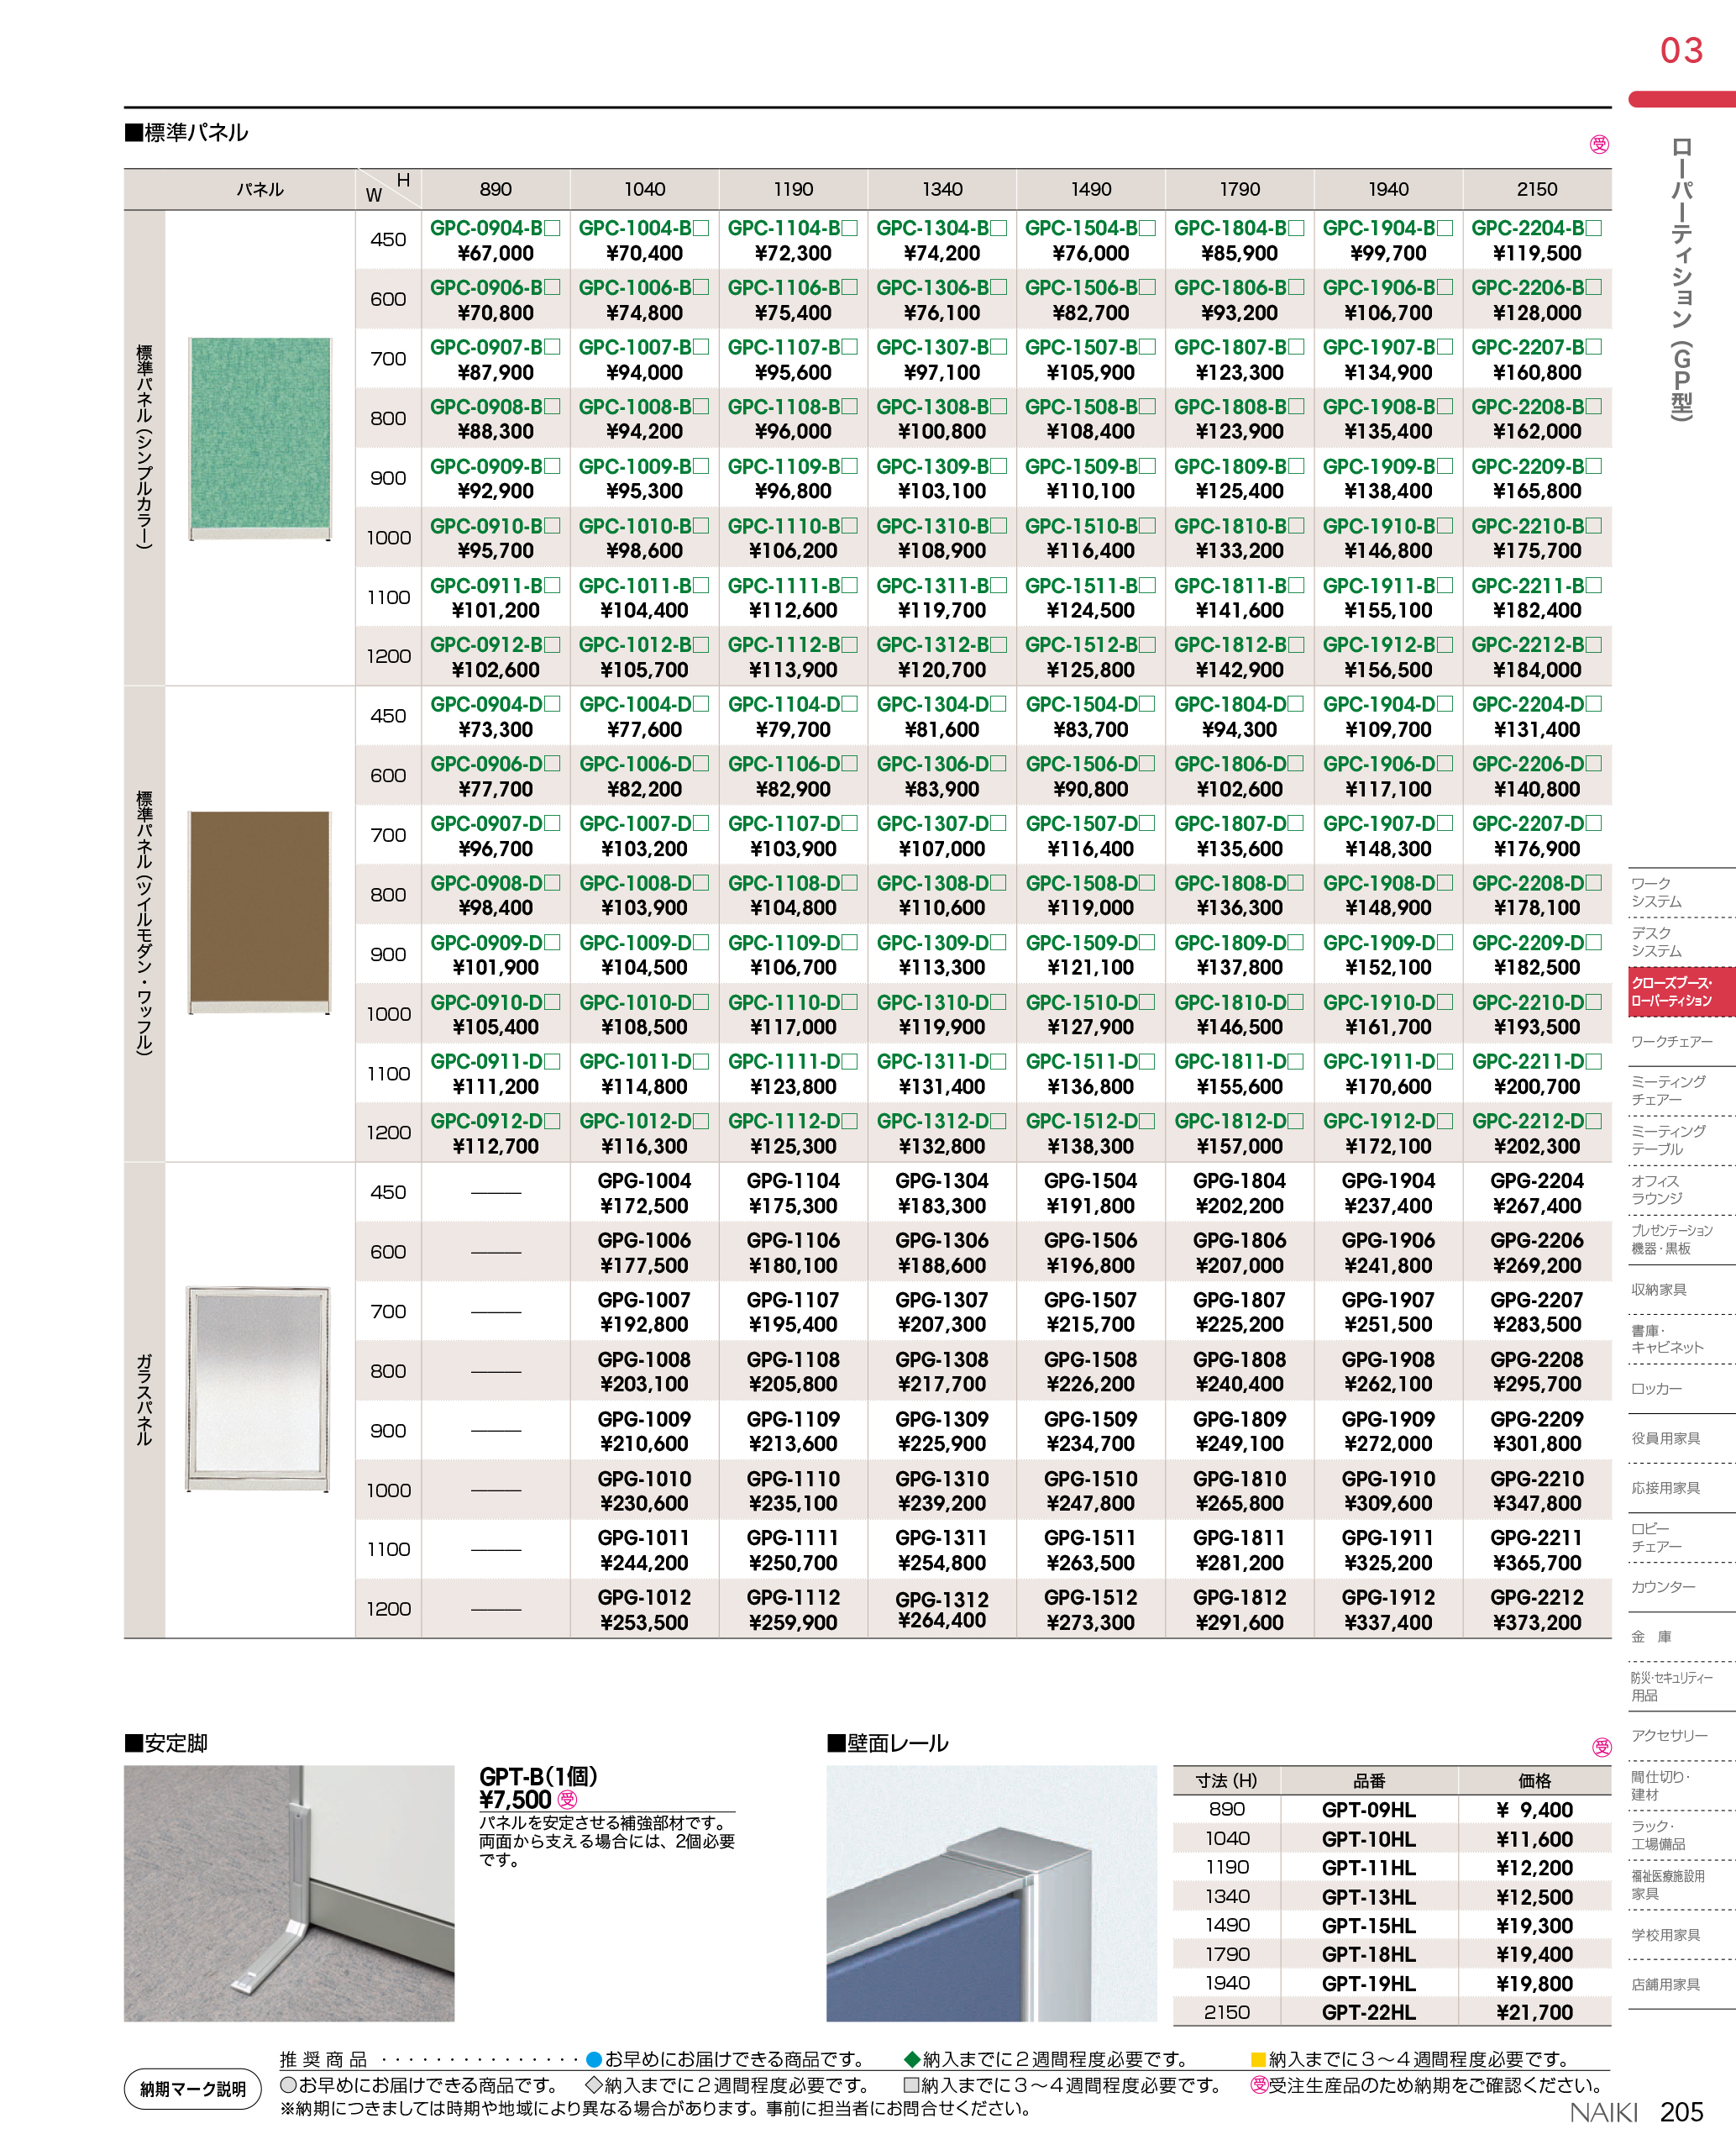
Task: Select the ワークシステム side tab
Action: coord(1657,892)
